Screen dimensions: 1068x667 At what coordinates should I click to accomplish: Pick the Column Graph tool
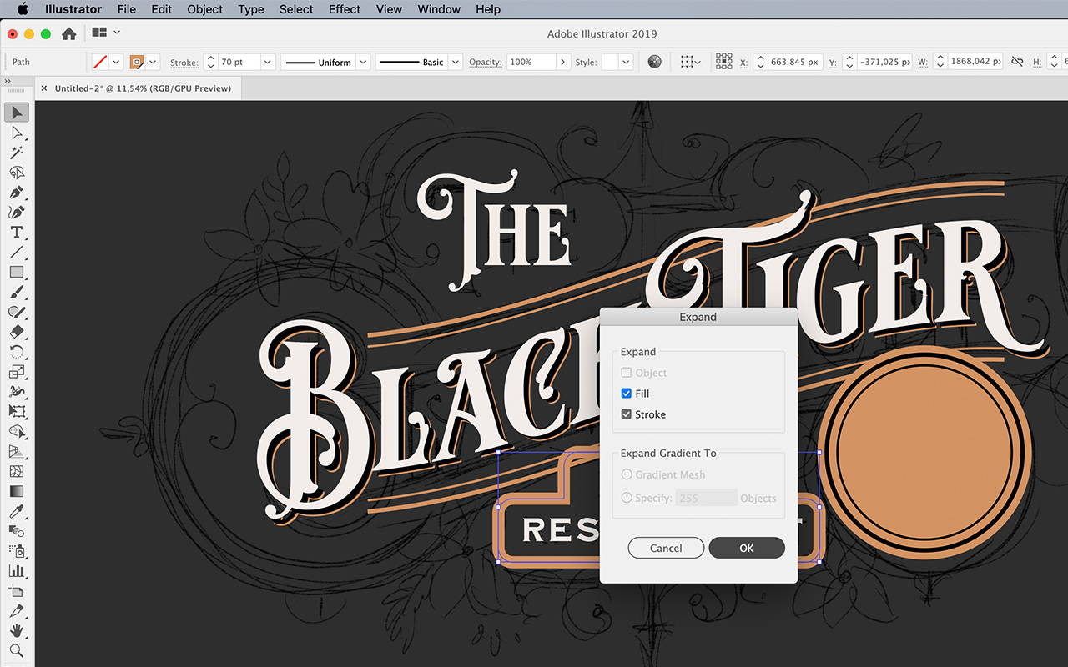[x=17, y=571]
